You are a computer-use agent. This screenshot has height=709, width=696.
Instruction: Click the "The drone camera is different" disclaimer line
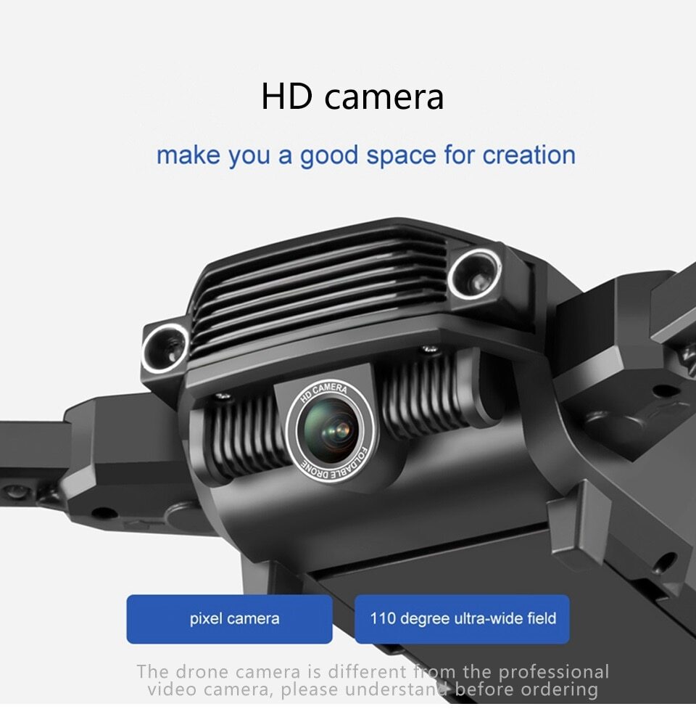point(372,671)
